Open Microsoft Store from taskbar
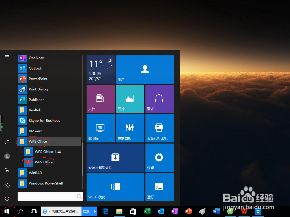The image size is (290, 217). click(133, 211)
